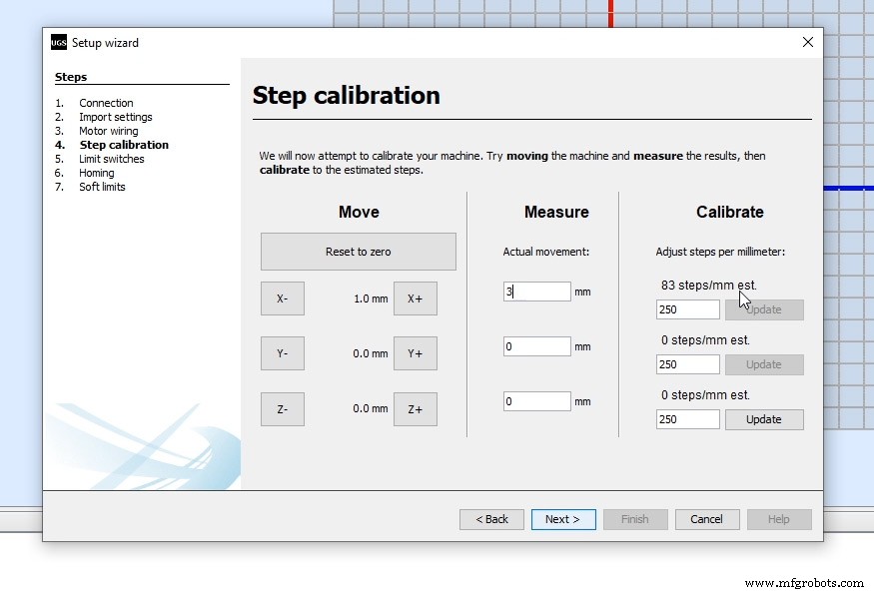The image size is (874, 593).
Task: Select the Z actual movement input
Action: click(536, 401)
